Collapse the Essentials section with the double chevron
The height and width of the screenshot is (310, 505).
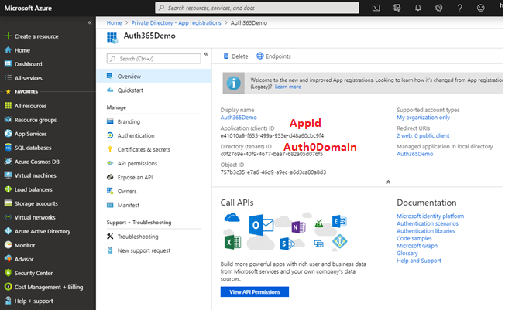point(388,182)
